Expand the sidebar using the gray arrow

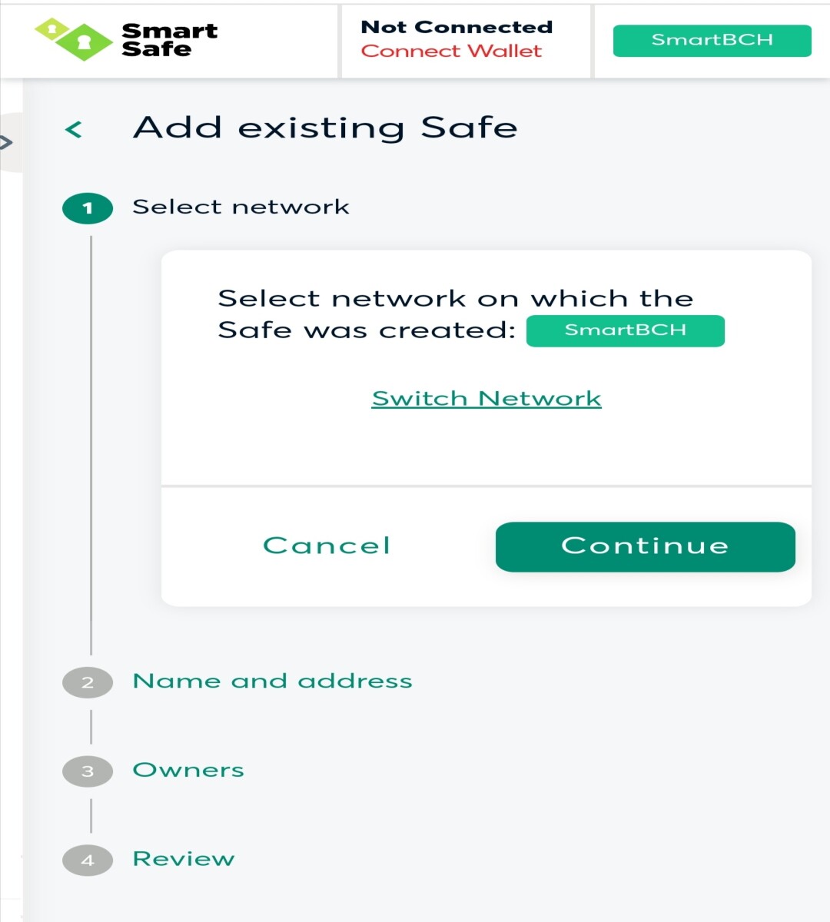click(6, 142)
